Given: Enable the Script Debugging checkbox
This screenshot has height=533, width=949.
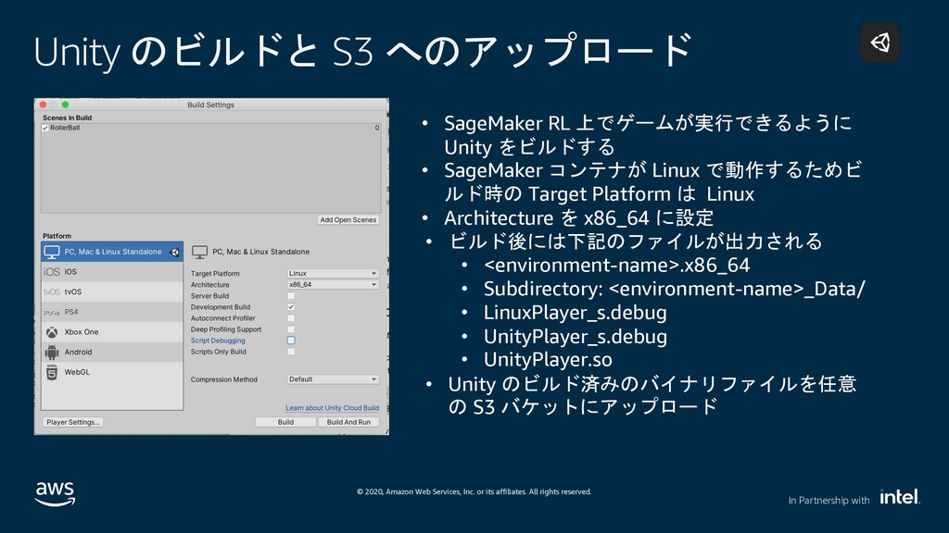Looking at the screenshot, I should pos(291,341).
